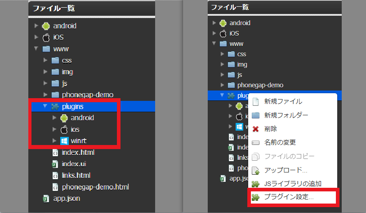
Task: Select phonegap-demo.html file in the tree
Action: (x=95, y=186)
